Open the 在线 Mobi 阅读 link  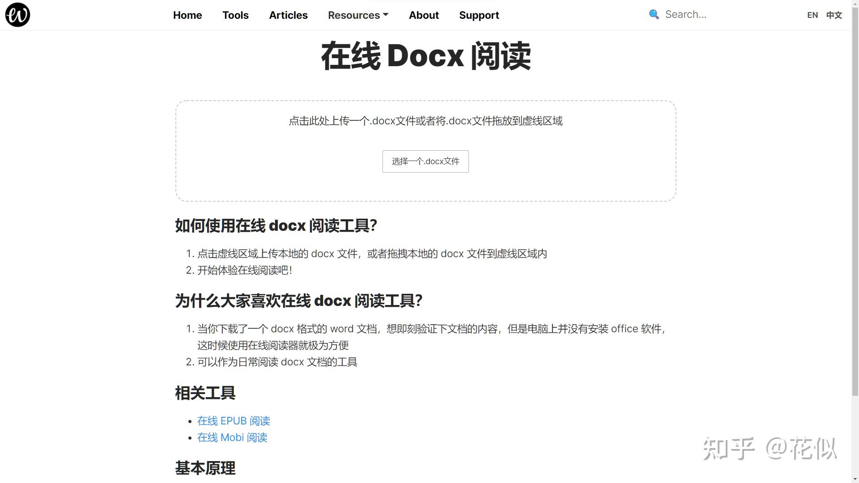(232, 437)
